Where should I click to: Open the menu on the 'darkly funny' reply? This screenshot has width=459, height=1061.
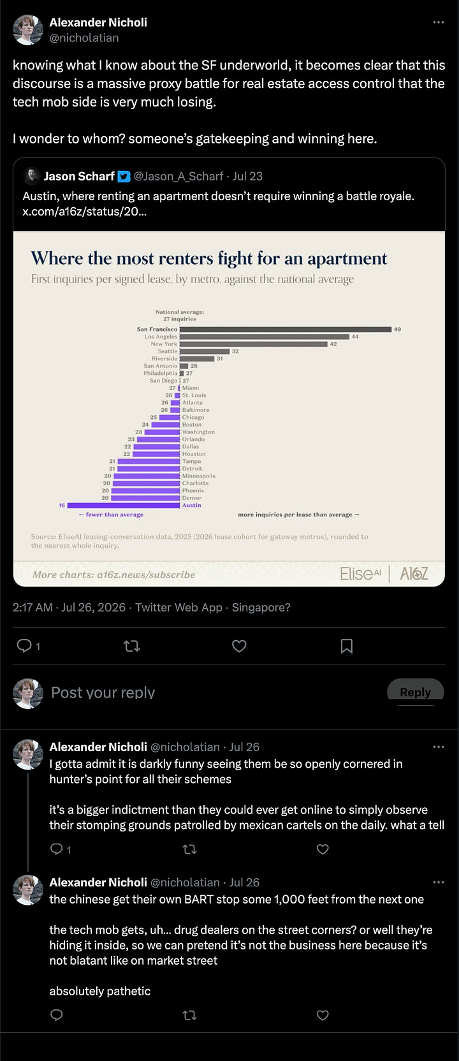(438, 747)
